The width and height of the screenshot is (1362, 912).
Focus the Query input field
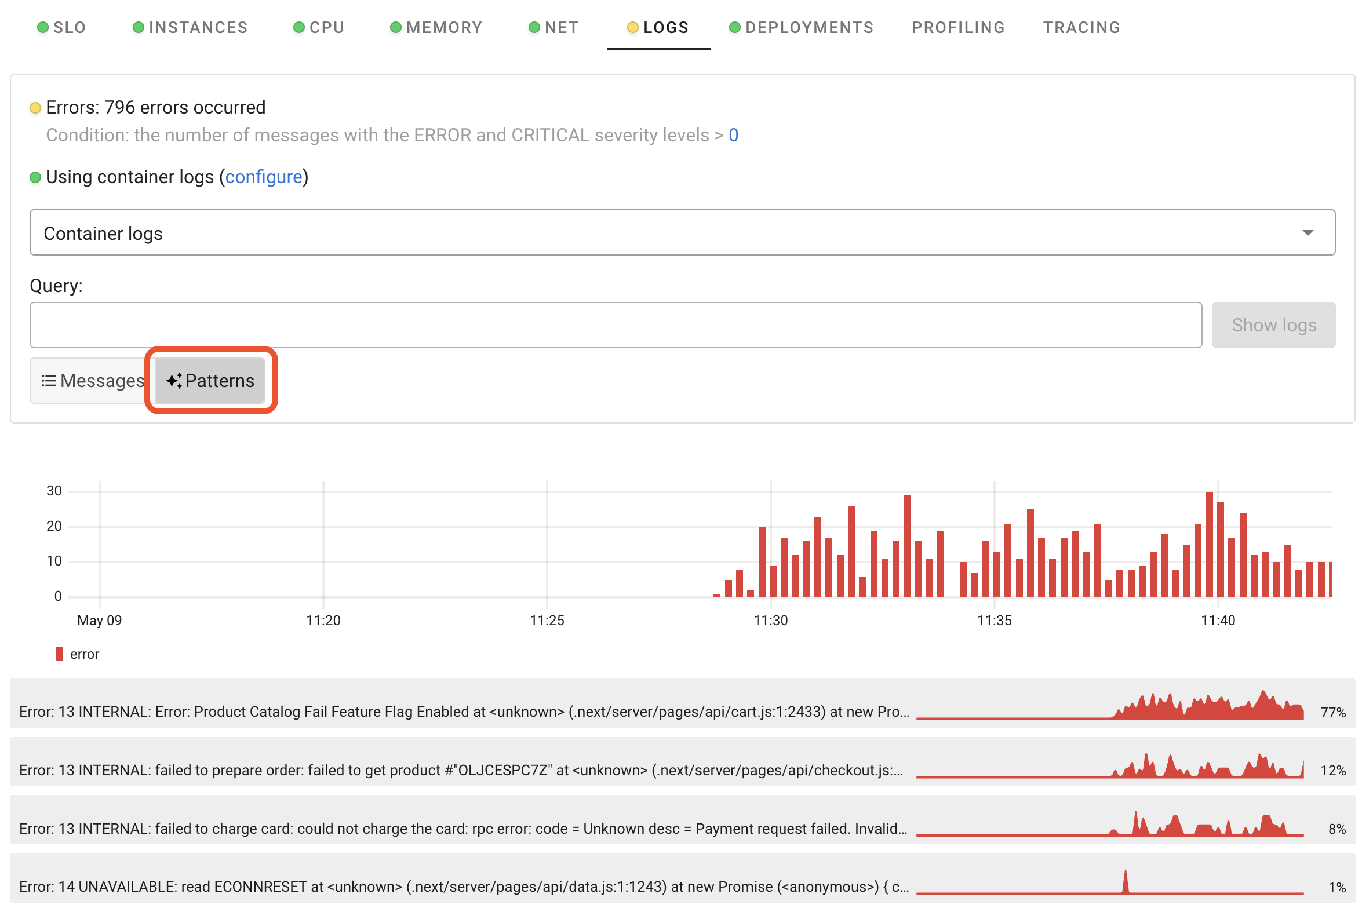pos(615,324)
